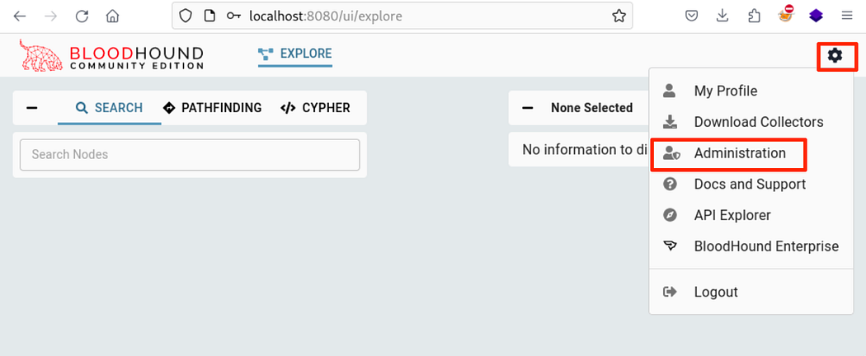The image size is (866, 356).
Task: Select the SEARCH tab
Action: click(110, 108)
